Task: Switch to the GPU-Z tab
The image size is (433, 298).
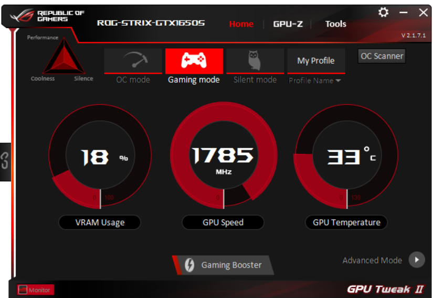Action: [288, 24]
